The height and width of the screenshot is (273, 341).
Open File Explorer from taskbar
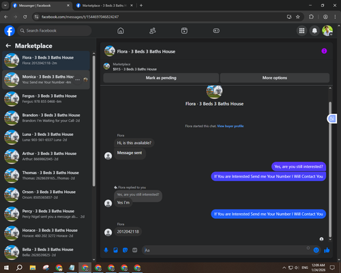coord(33,268)
